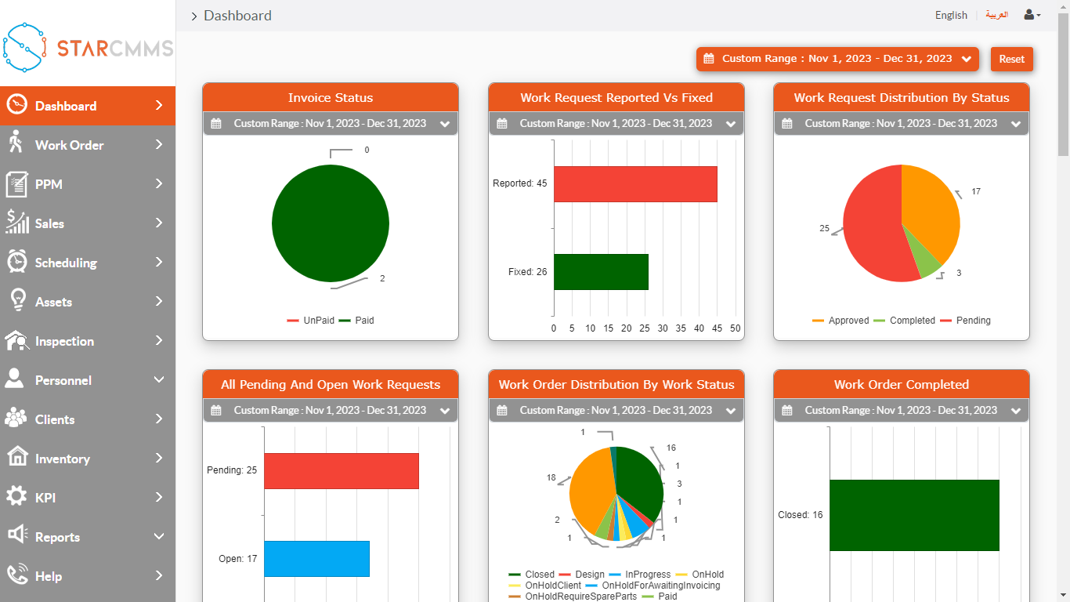Screen dimensions: 1070x602
Task: Click the Reports megaphone icon
Action: point(16,536)
